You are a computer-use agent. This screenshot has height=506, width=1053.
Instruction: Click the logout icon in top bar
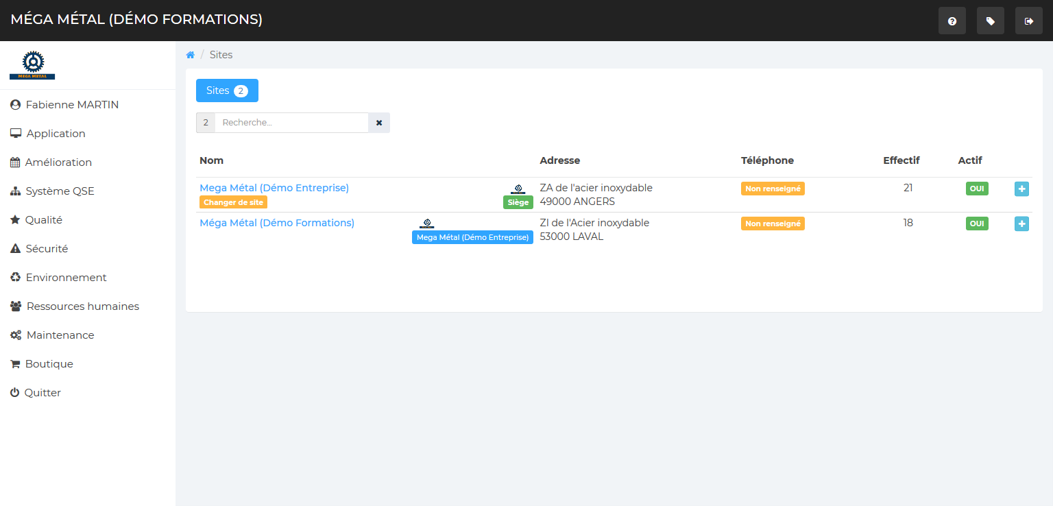1028,21
